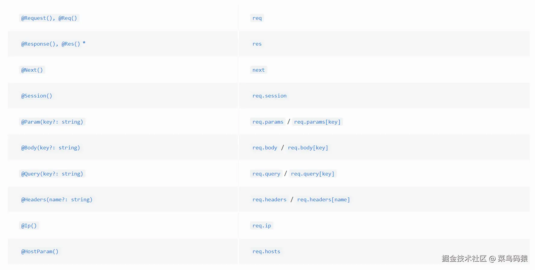
Task: Select the req.ip code tag
Action: click(x=262, y=226)
